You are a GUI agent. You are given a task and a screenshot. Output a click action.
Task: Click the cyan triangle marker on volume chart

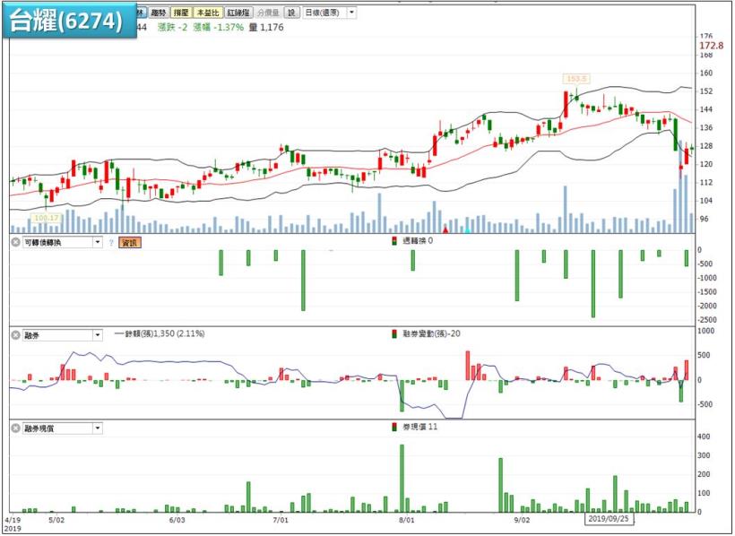pos(466,229)
